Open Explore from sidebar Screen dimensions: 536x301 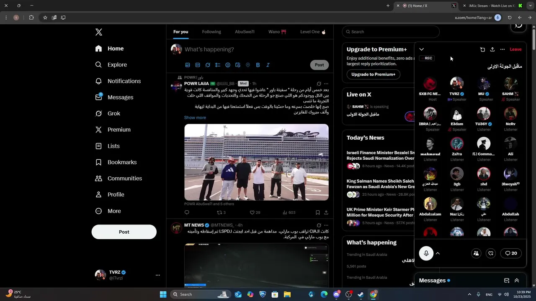point(111,65)
